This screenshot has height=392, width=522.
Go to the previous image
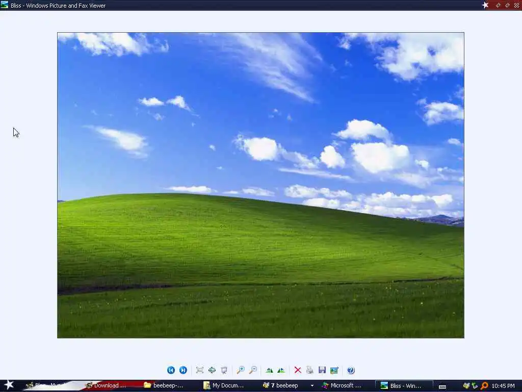(x=171, y=370)
